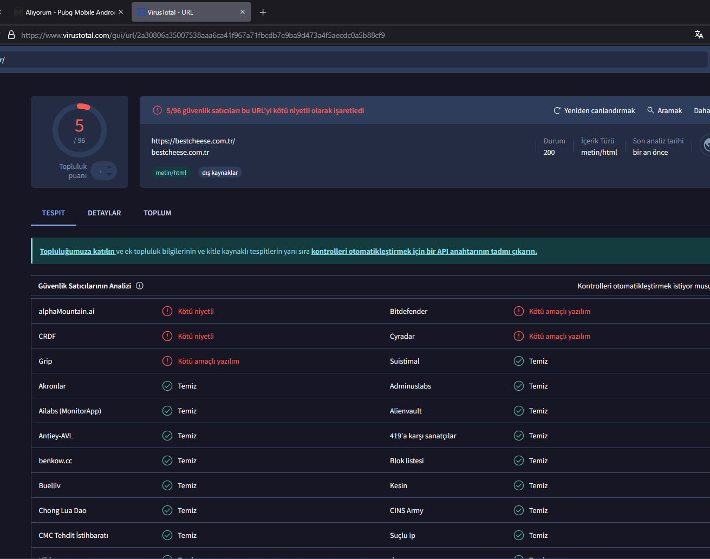
Task: Click Grip malware warning icon
Action: 167,361
